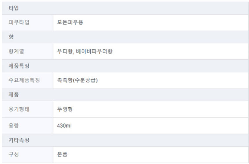
Task: Click the 향계열 label cell
Action: 17,51
